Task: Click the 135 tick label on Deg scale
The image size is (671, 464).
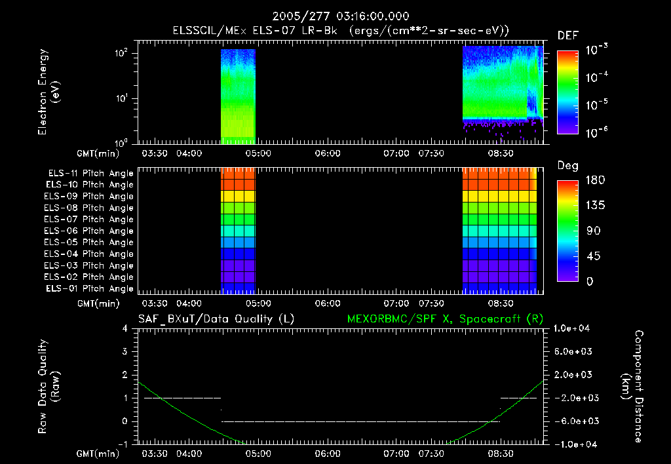Action: 595,206
